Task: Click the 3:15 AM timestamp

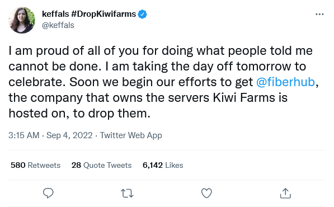Action: click(24, 135)
